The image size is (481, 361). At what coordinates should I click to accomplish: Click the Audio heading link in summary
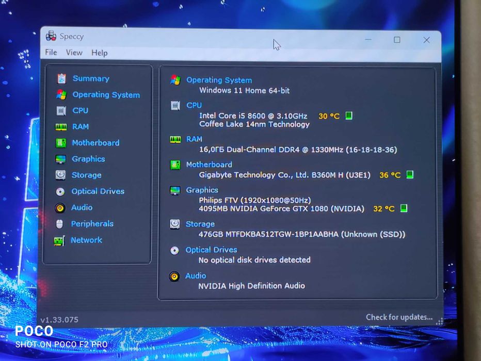196,276
